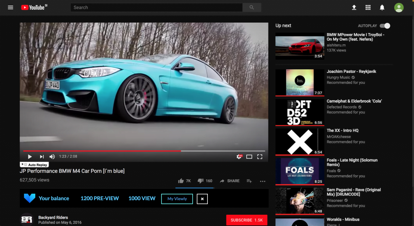Skip to the next video
This screenshot has height=226, width=414.
[42, 157]
